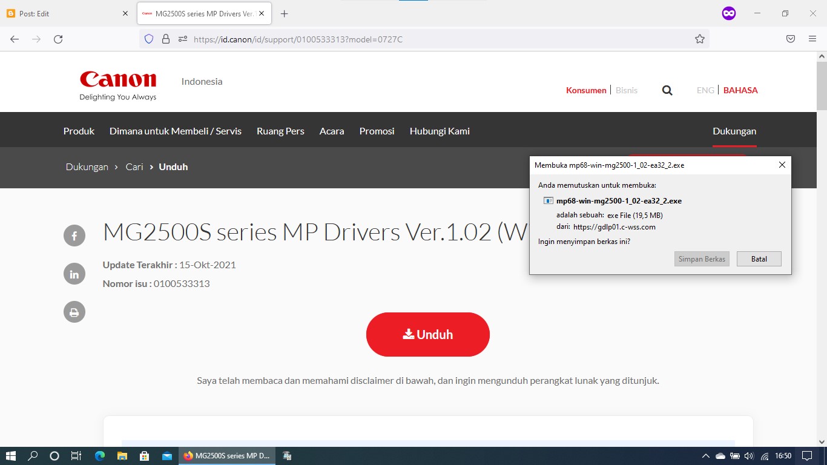Viewport: 827px width, 465px height.
Task: Share the page via the Facebook icon
Action: (74, 236)
